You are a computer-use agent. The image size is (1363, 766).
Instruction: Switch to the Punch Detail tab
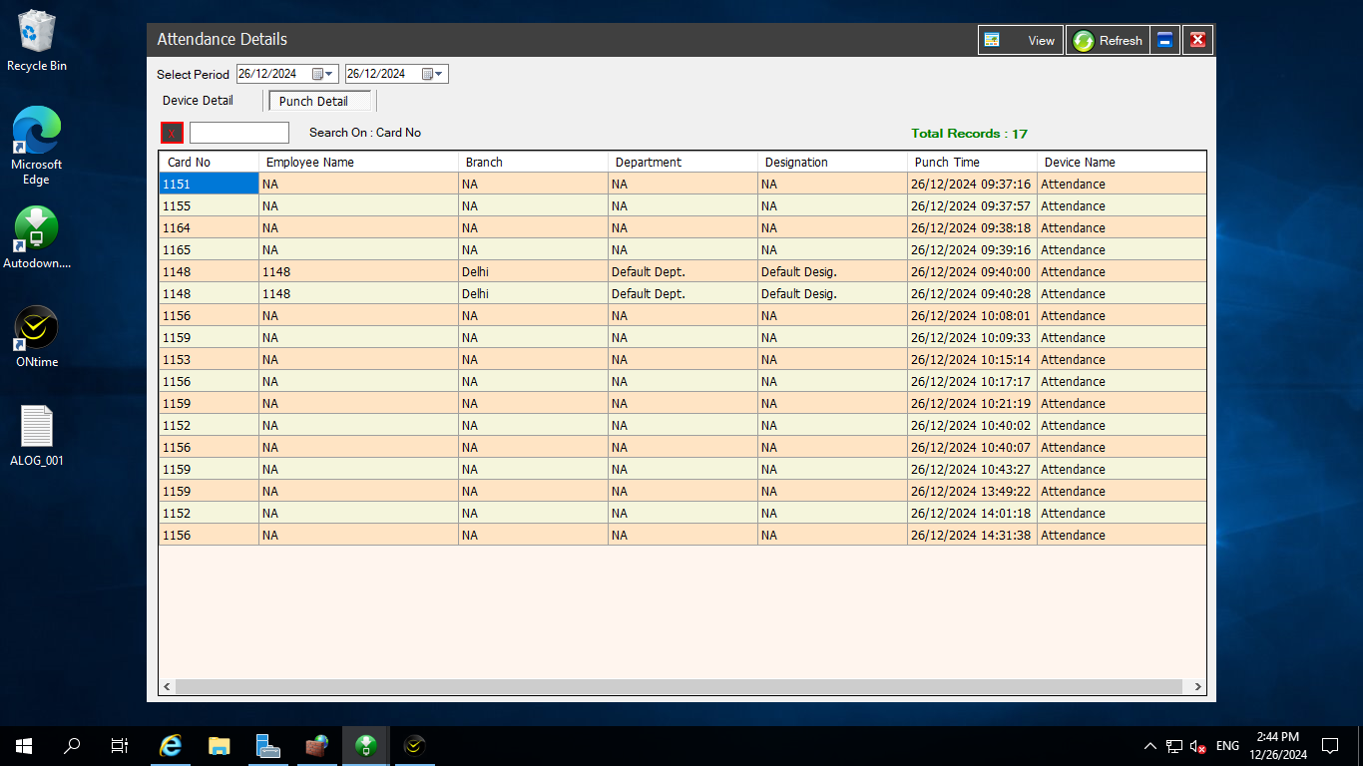tap(314, 101)
